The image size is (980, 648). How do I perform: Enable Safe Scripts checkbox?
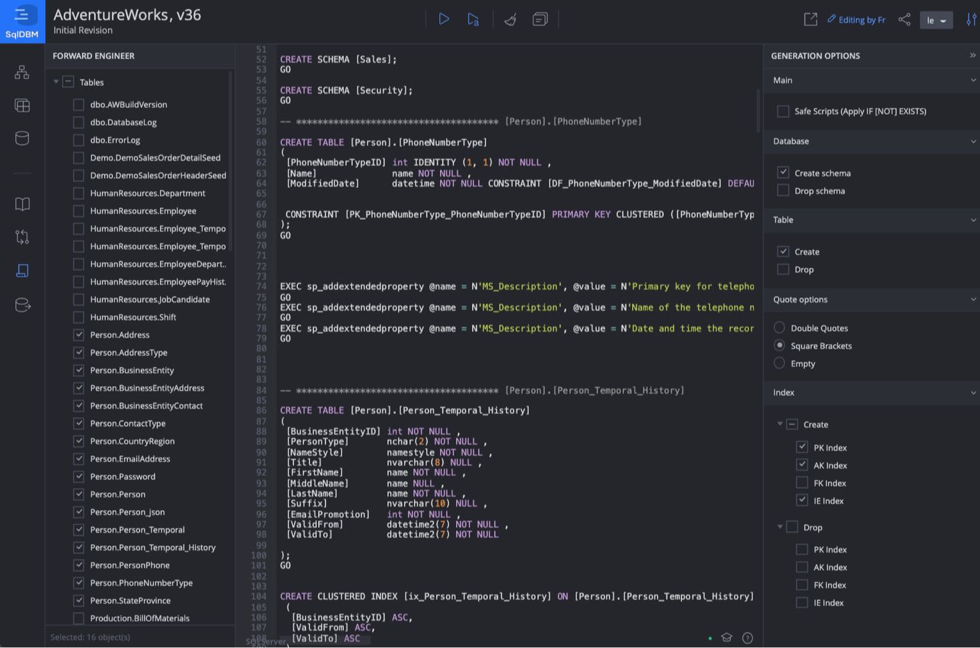783,111
